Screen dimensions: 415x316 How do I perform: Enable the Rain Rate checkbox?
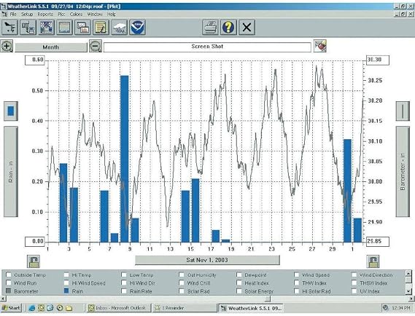click(x=124, y=291)
